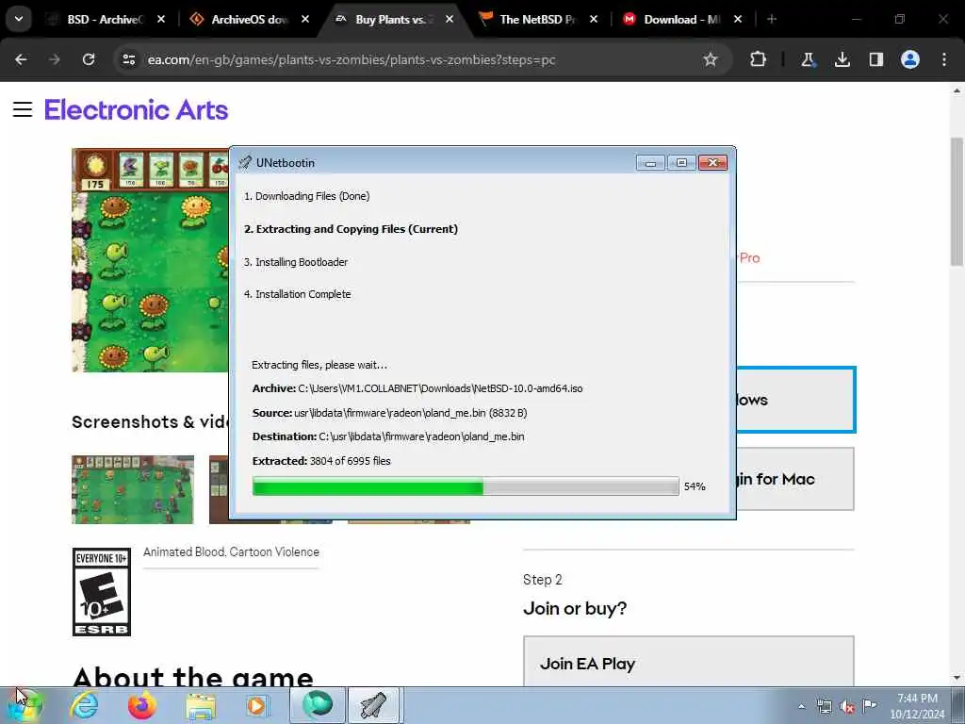Select the Origin for Mac option

[x=795, y=479]
